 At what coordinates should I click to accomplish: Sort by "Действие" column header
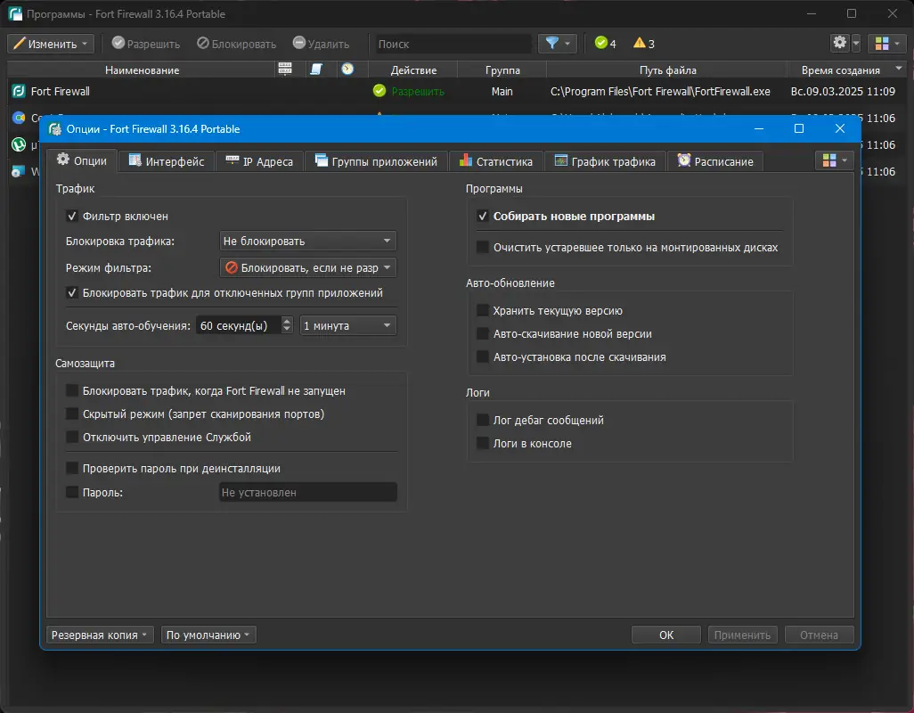click(413, 70)
